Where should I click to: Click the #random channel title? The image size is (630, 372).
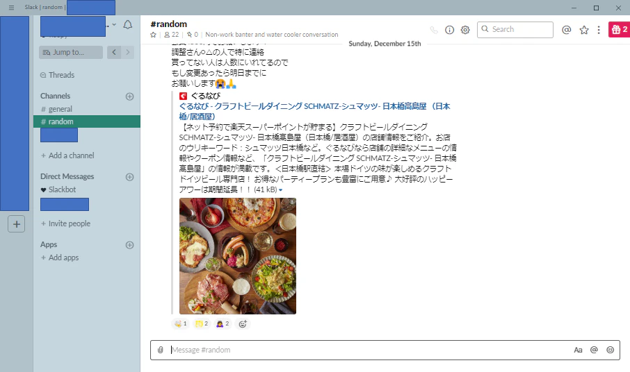(x=169, y=24)
